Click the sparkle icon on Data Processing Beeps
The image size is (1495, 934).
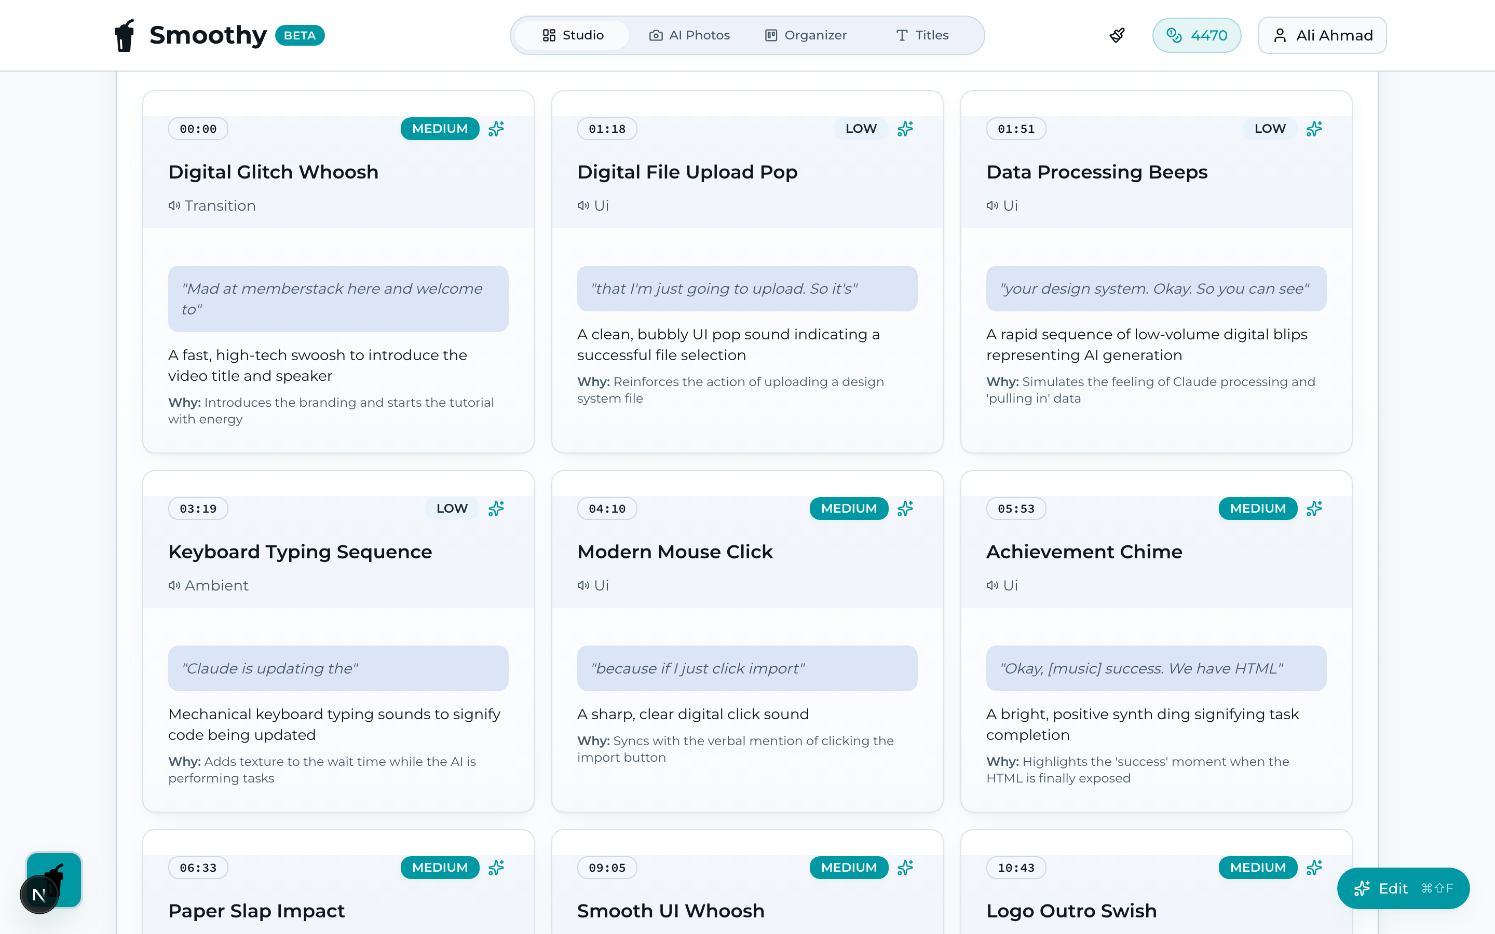tap(1314, 129)
